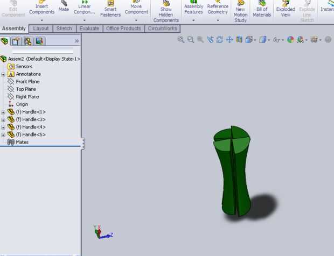
Task: Open the Display Style flyout
Action: (x=265, y=40)
